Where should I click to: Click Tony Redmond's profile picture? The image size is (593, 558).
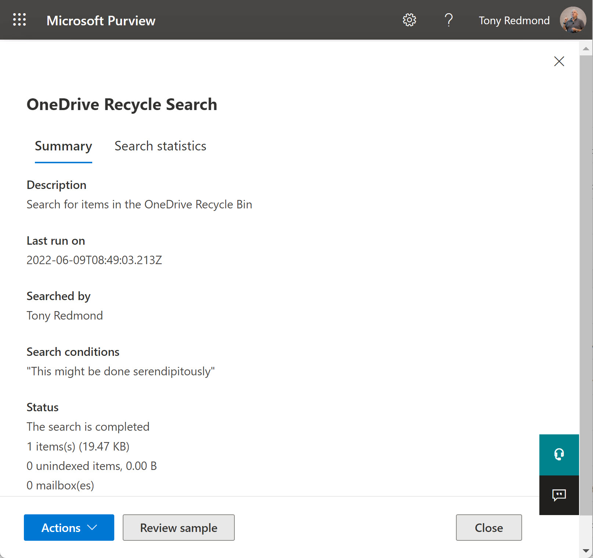point(572,20)
